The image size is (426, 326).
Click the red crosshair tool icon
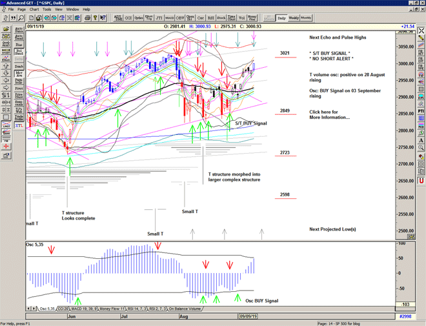(x=6, y=147)
